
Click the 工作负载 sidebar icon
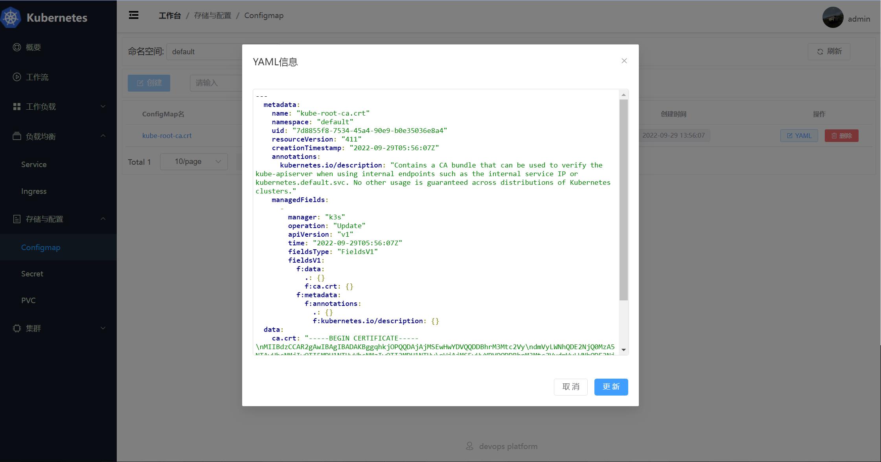(17, 106)
